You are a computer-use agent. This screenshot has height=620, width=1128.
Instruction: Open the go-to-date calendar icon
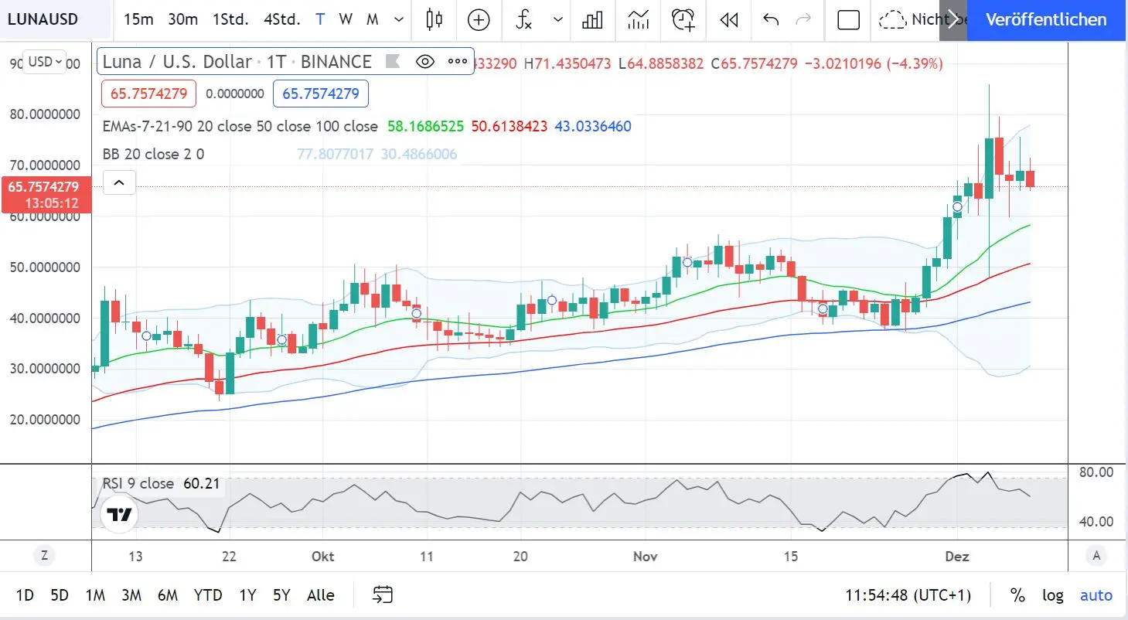[383, 595]
